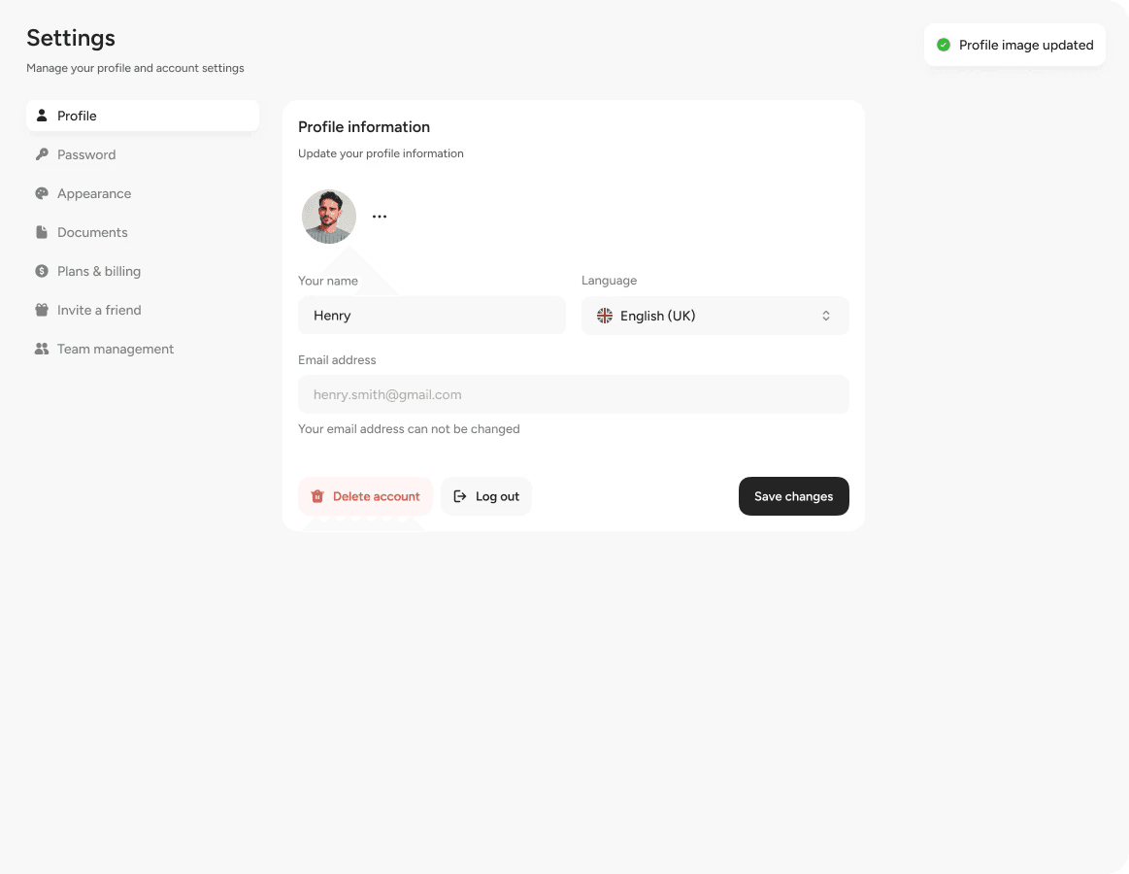
Task: Click the 'Your email address can not be changed' note
Action: pyautogui.click(x=409, y=428)
